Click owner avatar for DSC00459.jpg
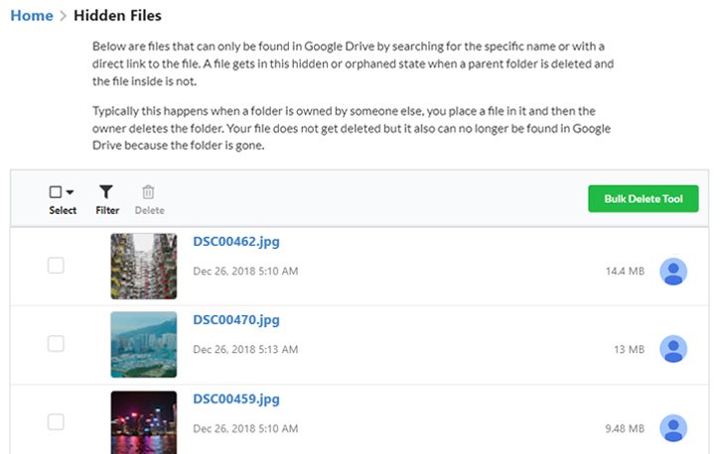This screenshot has height=454, width=720. (x=673, y=428)
